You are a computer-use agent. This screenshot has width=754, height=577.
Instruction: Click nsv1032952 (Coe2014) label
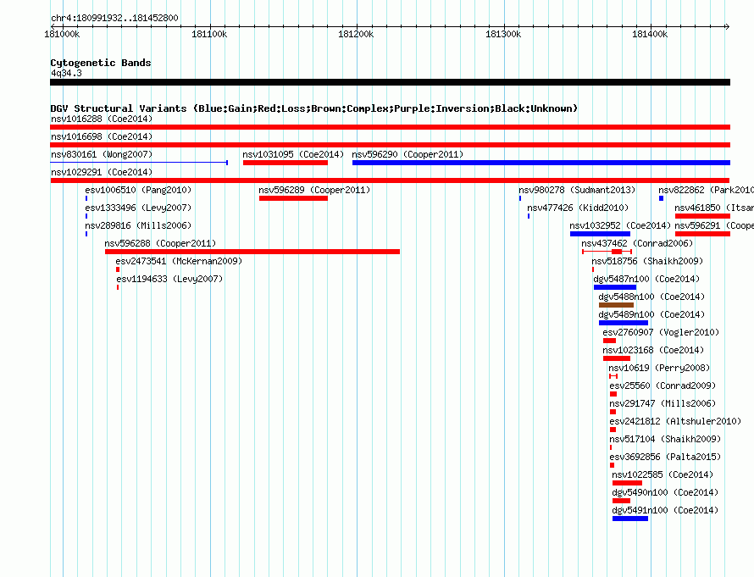tap(620, 225)
